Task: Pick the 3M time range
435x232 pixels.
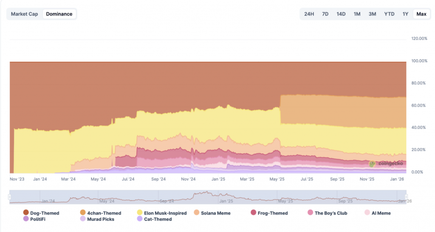Action: pyautogui.click(x=372, y=14)
